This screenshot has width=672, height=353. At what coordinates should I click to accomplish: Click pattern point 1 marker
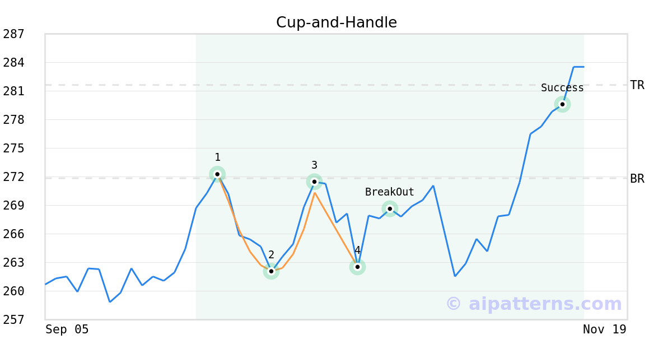[x=217, y=174]
